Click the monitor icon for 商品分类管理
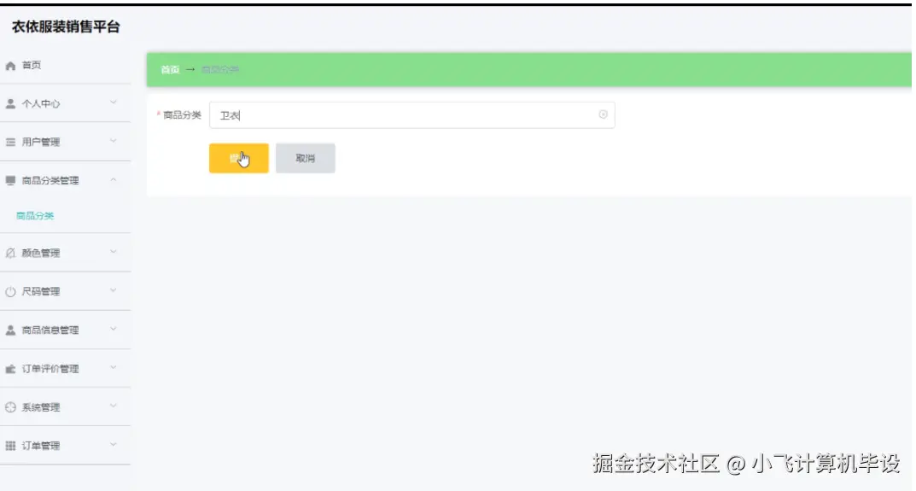The height and width of the screenshot is (491, 916). pos(10,181)
